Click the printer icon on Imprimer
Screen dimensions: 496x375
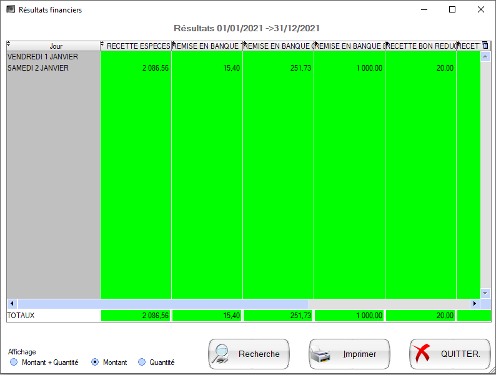320,354
